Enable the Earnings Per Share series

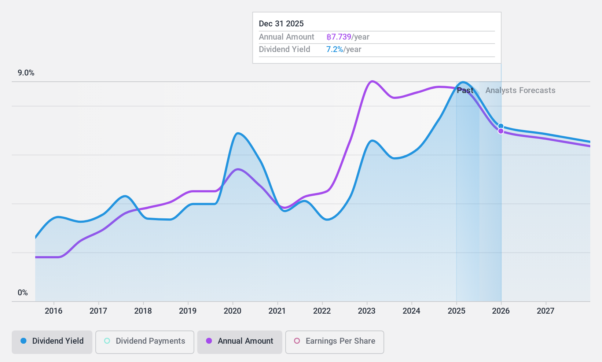[x=335, y=342]
